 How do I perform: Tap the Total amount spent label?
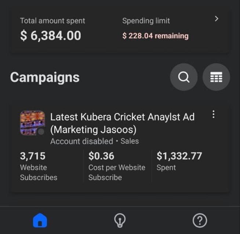[x=52, y=21]
